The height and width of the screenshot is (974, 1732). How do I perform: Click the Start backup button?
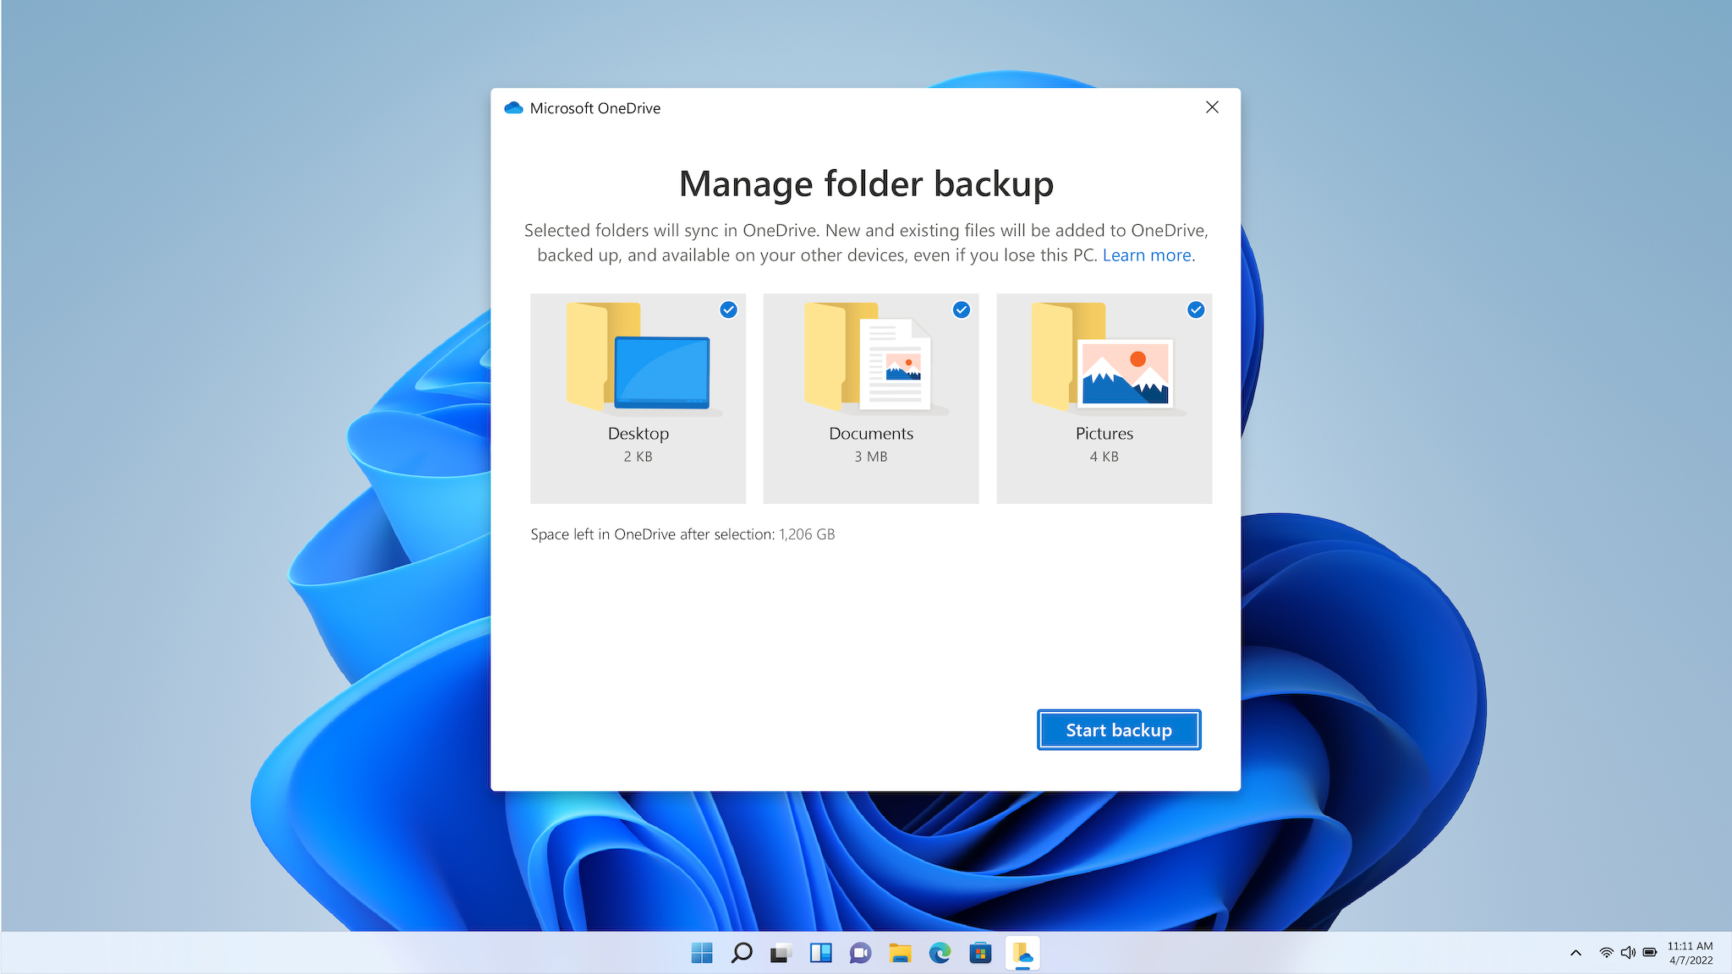click(1119, 730)
